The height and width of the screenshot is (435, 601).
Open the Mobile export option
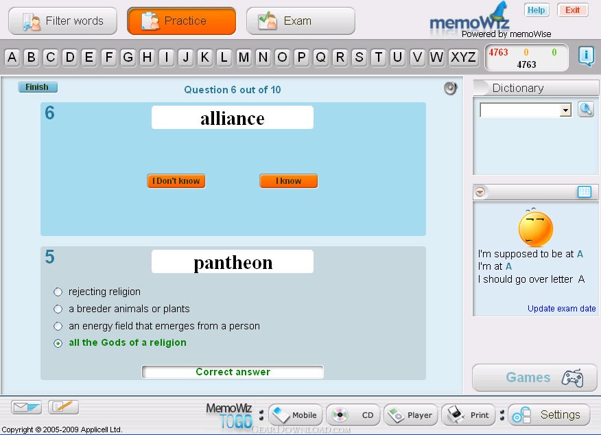295,414
